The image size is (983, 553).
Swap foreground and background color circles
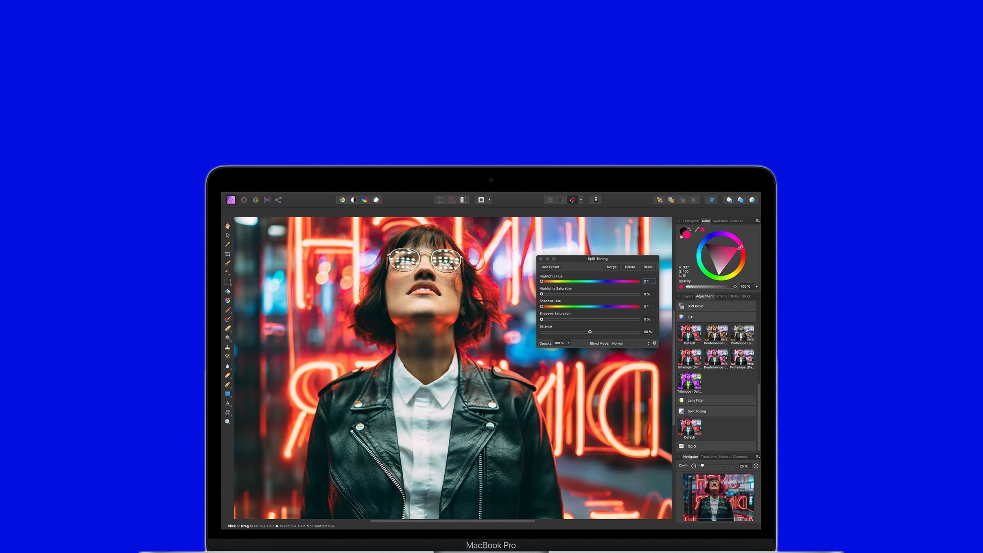click(x=689, y=229)
